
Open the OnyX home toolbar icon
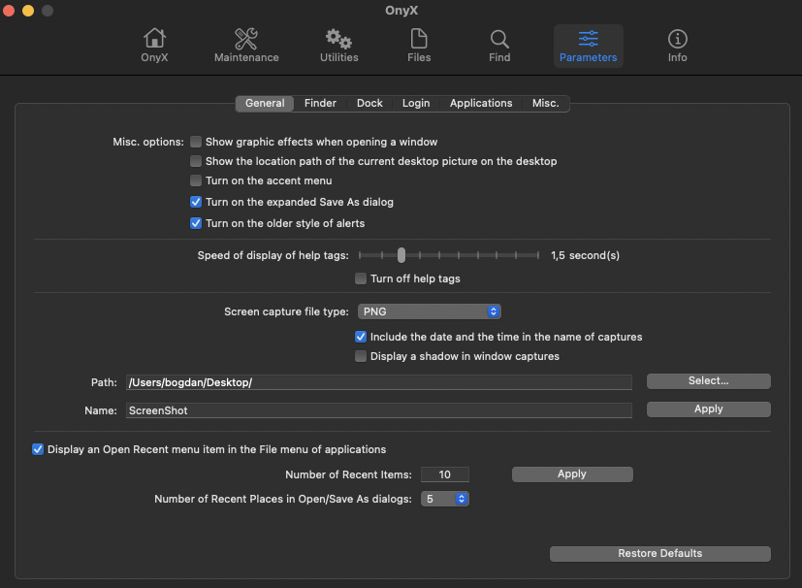click(x=154, y=45)
